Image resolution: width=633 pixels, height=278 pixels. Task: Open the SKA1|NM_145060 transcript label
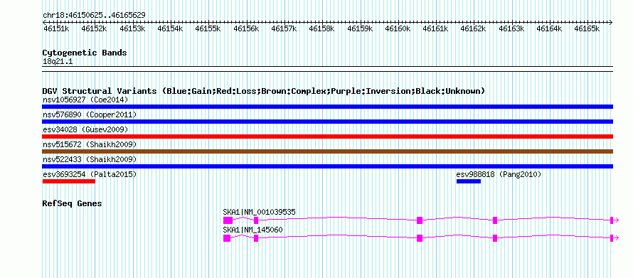pos(252,230)
